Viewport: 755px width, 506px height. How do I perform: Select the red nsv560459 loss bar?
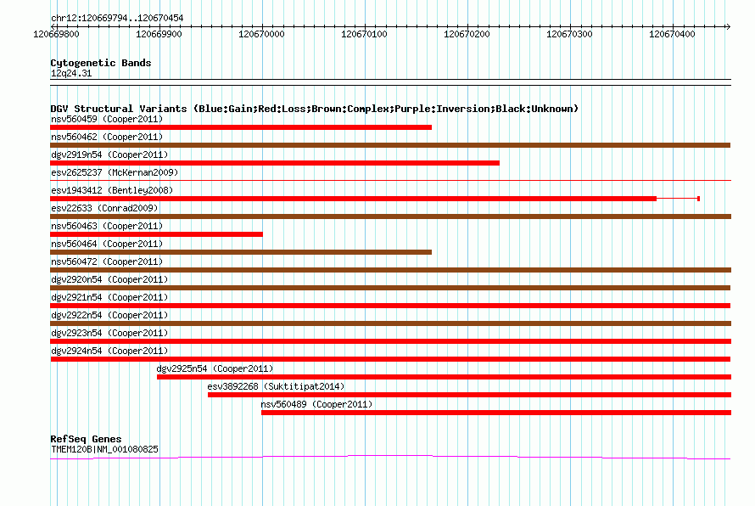click(241, 127)
